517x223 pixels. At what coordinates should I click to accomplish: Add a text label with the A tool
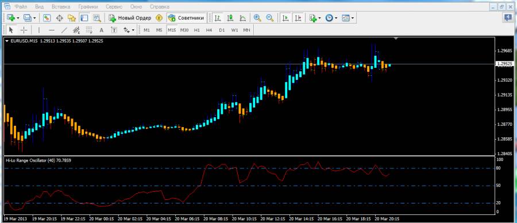(102, 30)
